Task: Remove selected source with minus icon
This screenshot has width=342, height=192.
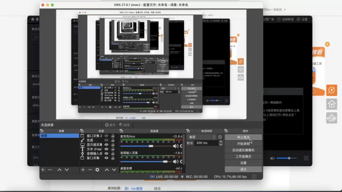Action: [90, 170]
